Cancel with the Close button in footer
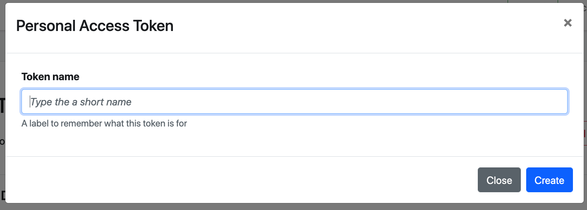The height and width of the screenshot is (210, 587). click(x=499, y=180)
